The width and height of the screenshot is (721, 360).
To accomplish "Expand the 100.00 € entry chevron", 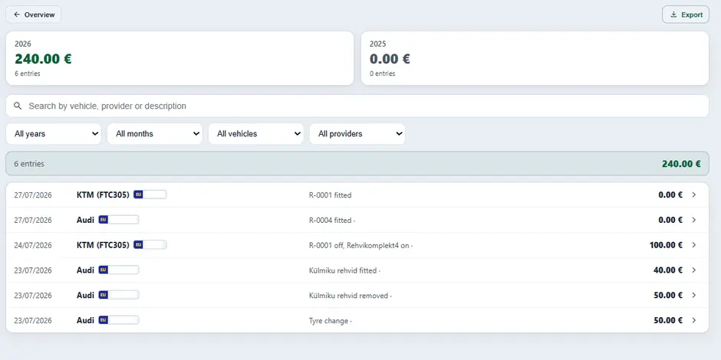I will pos(694,245).
